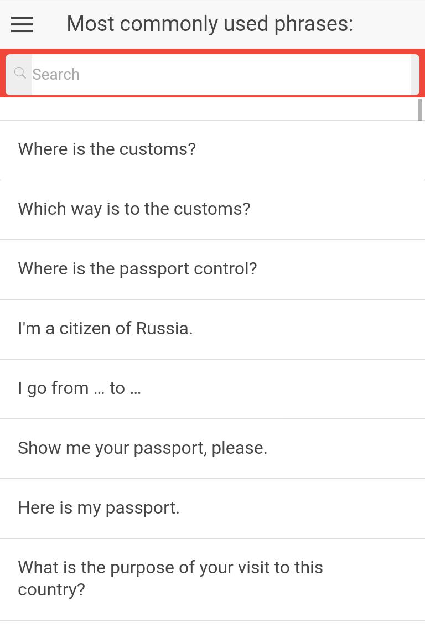Choose the 'I go from … to …' phrase
The height and width of the screenshot is (627, 425).
point(79,388)
